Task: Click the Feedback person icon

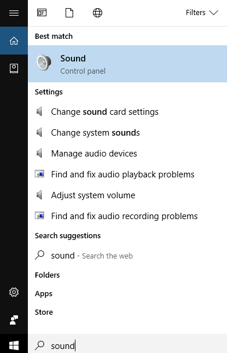Action: tap(14, 320)
